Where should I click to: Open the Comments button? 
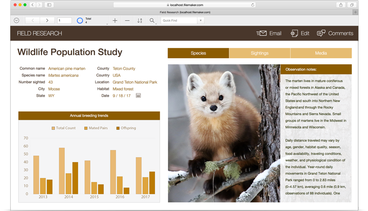tap(335, 33)
